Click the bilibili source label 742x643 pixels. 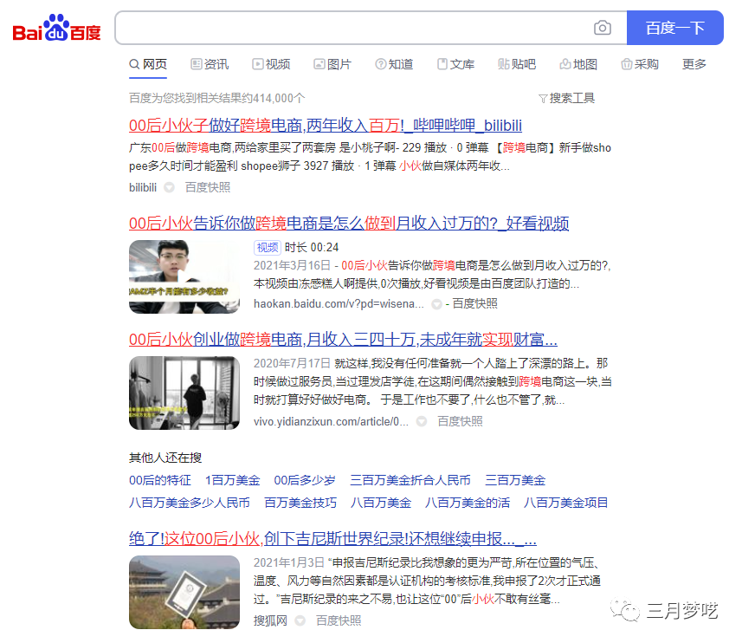(x=143, y=187)
